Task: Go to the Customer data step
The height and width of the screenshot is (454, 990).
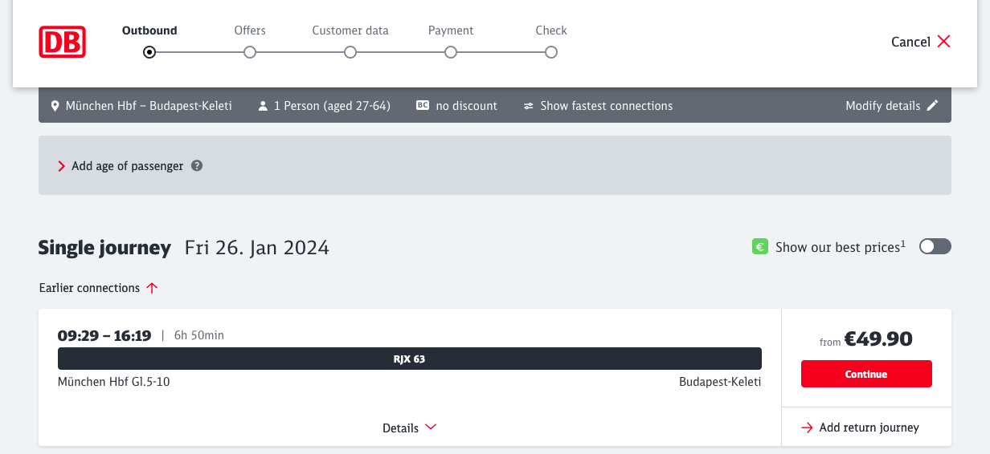Action: coord(350,52)
